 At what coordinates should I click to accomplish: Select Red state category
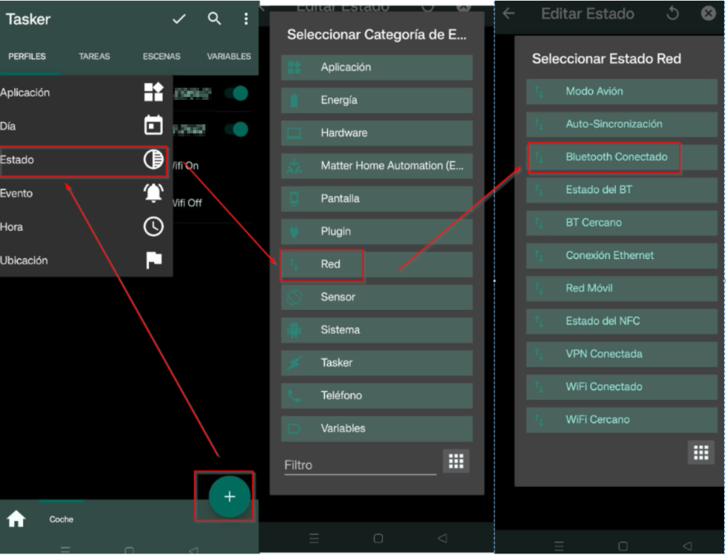(377, 264)
